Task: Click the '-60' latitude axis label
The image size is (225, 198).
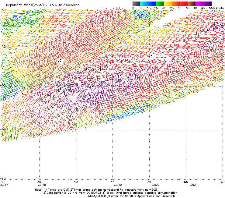Action: (3, 179)
